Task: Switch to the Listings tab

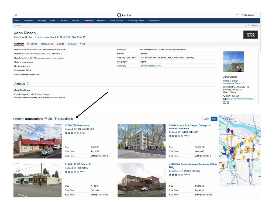Action: [60, 44]
